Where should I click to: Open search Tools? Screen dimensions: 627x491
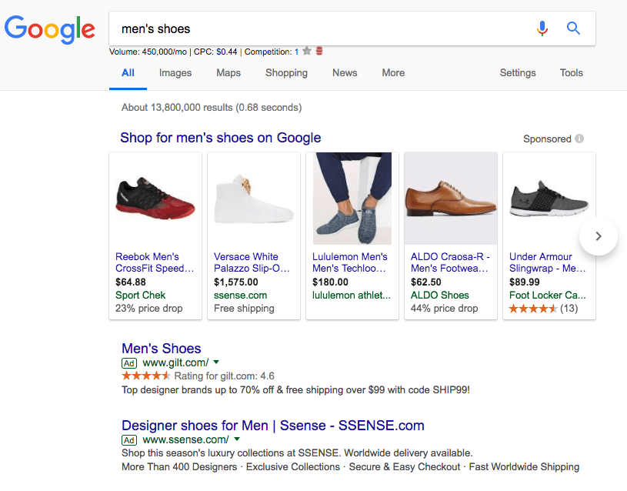tap(572, 73)
